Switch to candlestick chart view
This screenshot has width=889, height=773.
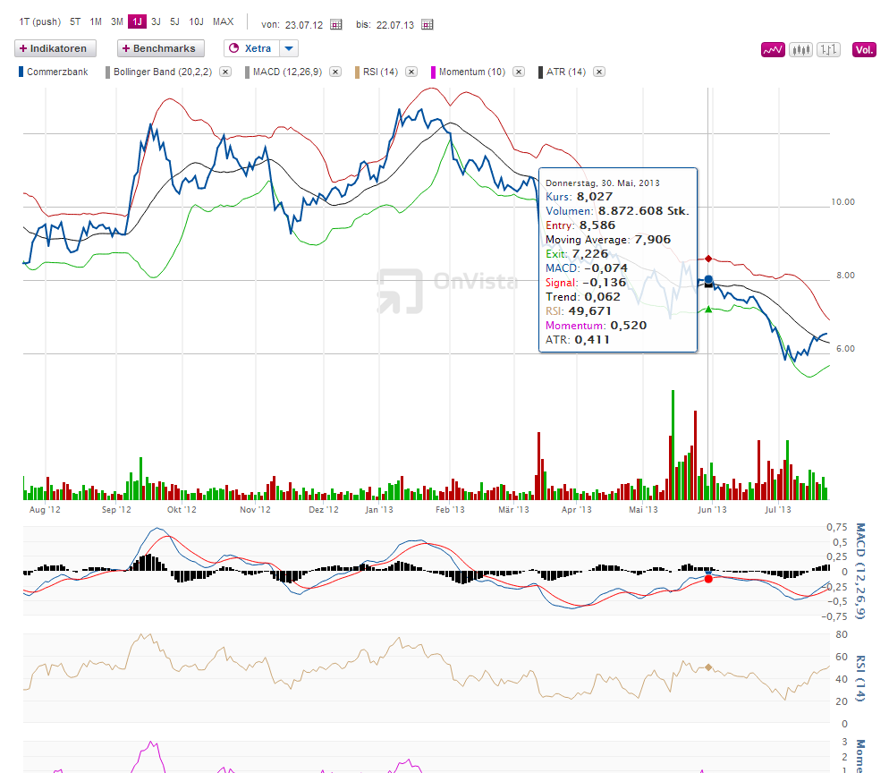(x=800, y=50)
